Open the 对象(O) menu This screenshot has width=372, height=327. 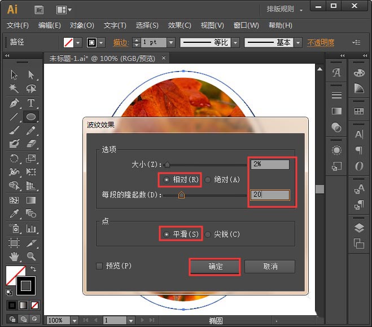pyautogui.click(x=82, y=25)
